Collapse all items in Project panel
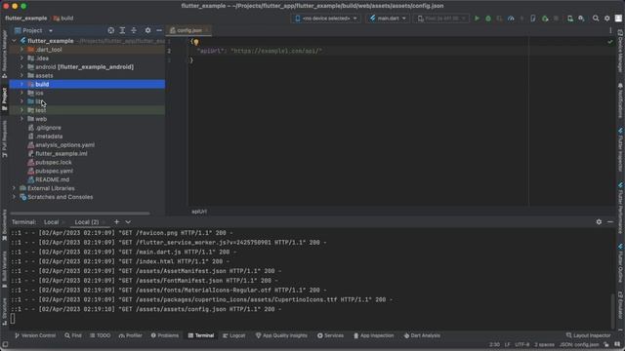 [x=134, y=30]
